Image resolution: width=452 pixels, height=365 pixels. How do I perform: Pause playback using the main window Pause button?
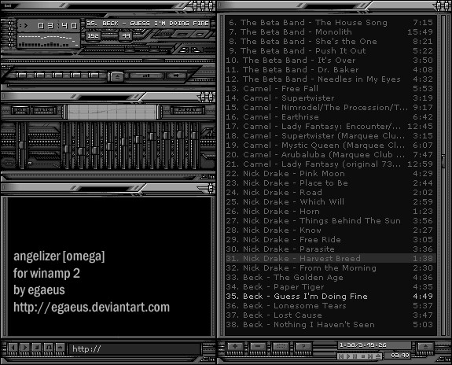point(57,75)
